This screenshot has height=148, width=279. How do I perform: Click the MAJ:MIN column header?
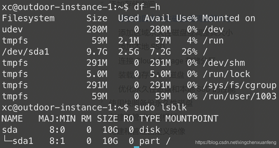click(x=57, y=119)
